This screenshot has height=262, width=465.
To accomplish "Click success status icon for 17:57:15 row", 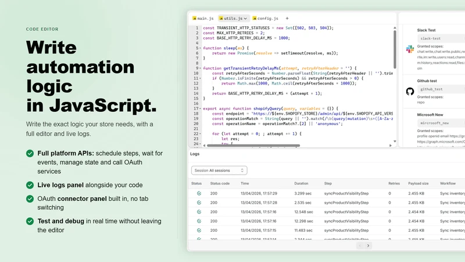I will tap(199, 230).
